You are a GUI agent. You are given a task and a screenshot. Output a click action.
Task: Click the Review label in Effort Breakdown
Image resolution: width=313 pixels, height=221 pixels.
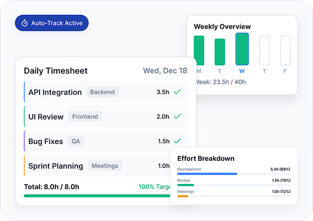(183, 180)
